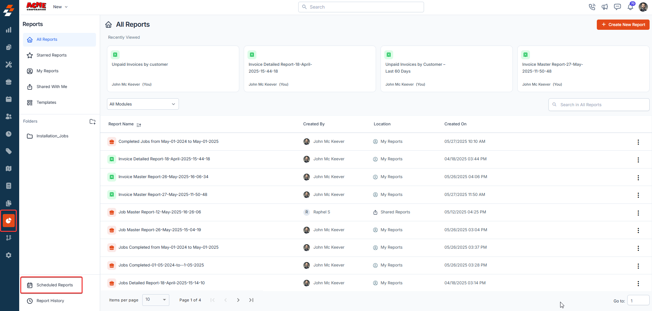Expand the New dropdown in top bar
This screenshot has height=311, width=652.
tap(60, 7)
